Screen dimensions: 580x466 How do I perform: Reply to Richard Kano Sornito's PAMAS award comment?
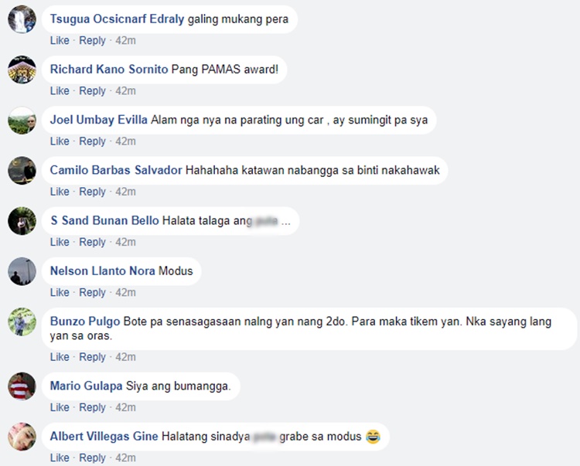(x=93, y=91)
